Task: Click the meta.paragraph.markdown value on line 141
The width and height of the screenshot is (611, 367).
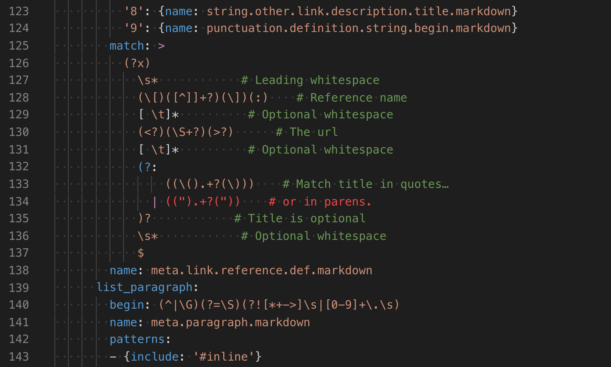Action: point(230,322)
